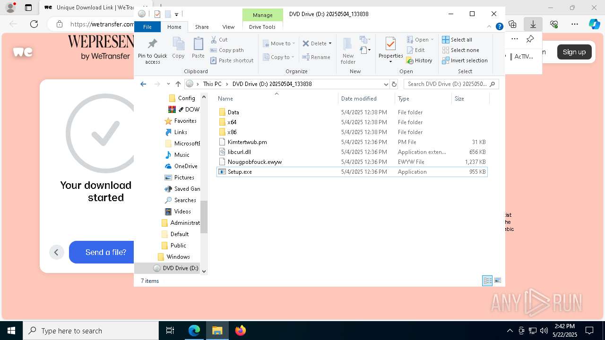
Task: Go up one folder level arrow
Action: [178, 84]
